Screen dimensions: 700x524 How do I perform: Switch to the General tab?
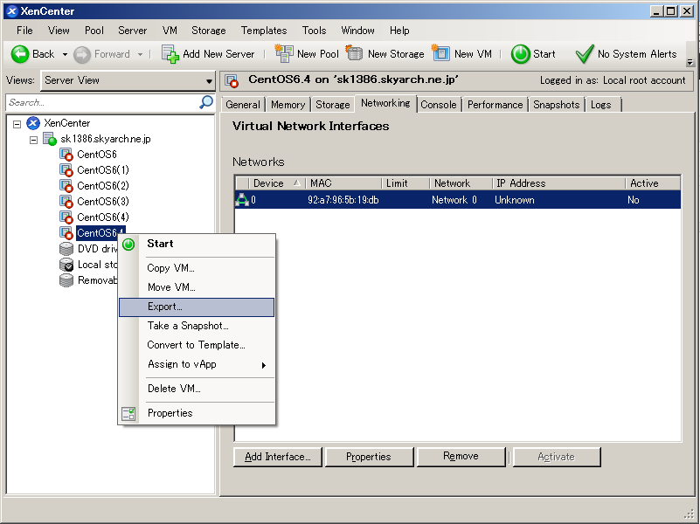(243, 105)
